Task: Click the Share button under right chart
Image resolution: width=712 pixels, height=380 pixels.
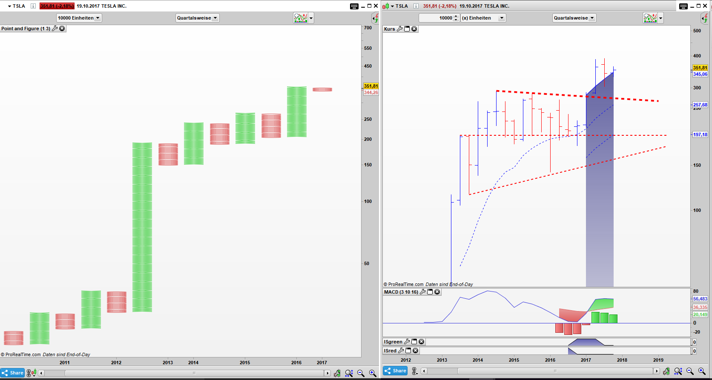Action: point(395,371)
